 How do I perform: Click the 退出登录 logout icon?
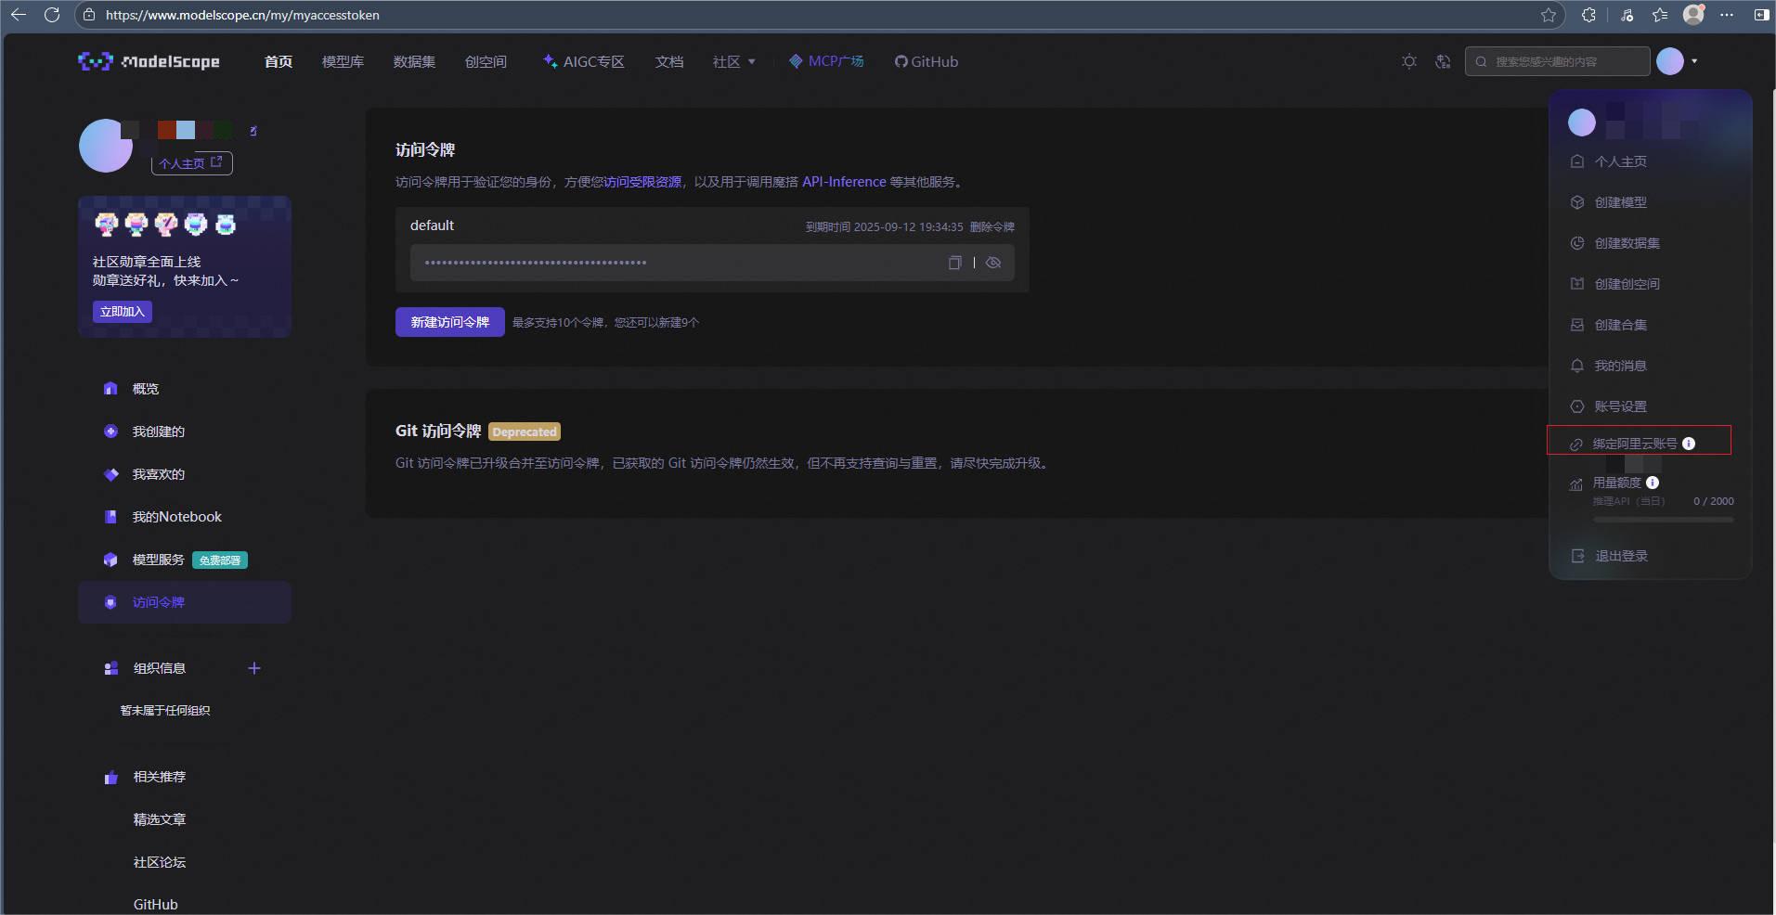(x=1576, y=556)
